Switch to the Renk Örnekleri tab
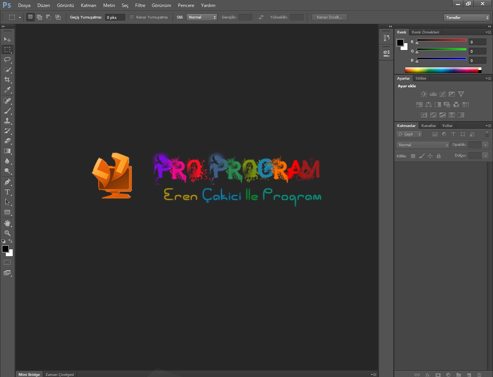493x377 pixels. (x=425, y=32)
